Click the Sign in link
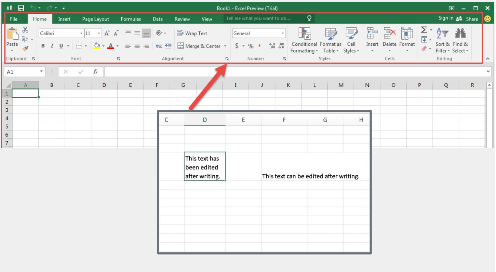The image size is (496, 272). tap(446, 18)
